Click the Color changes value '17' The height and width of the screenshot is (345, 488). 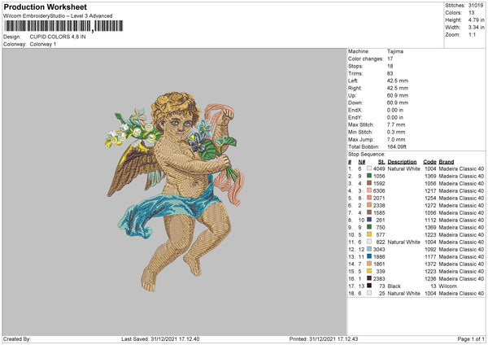(x=390, y=59)
